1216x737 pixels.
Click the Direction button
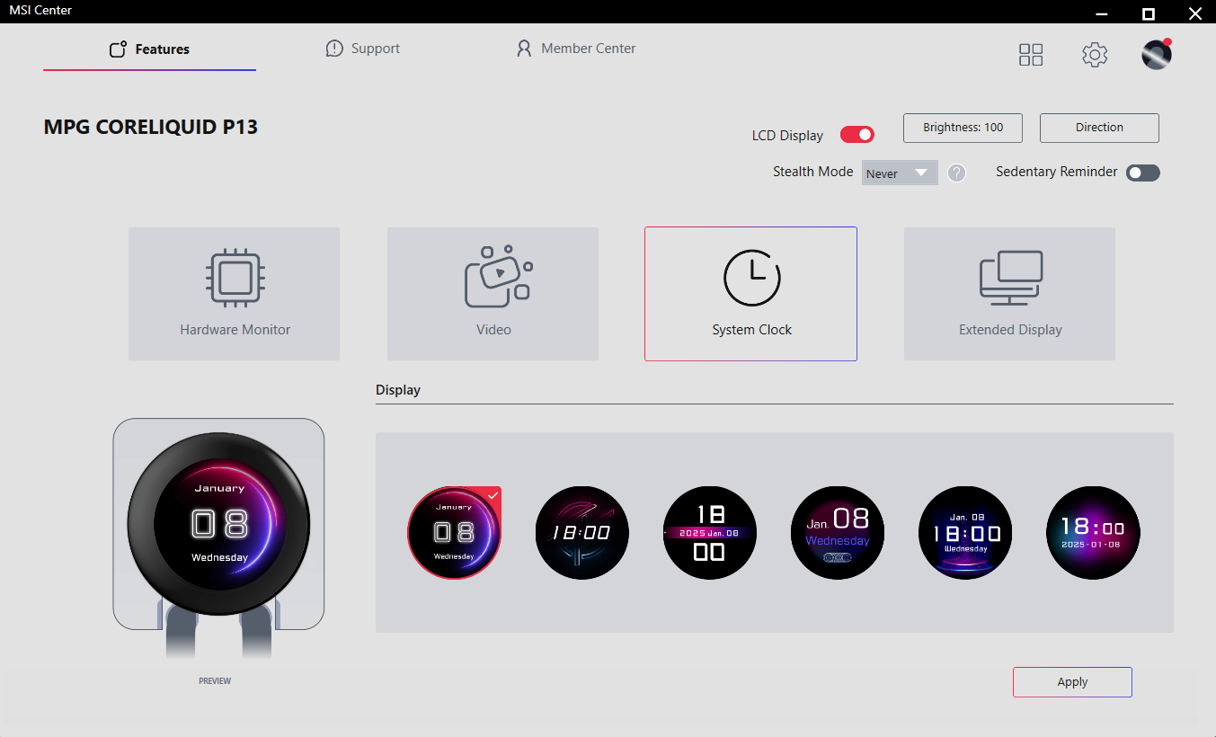pos(1099,128)
